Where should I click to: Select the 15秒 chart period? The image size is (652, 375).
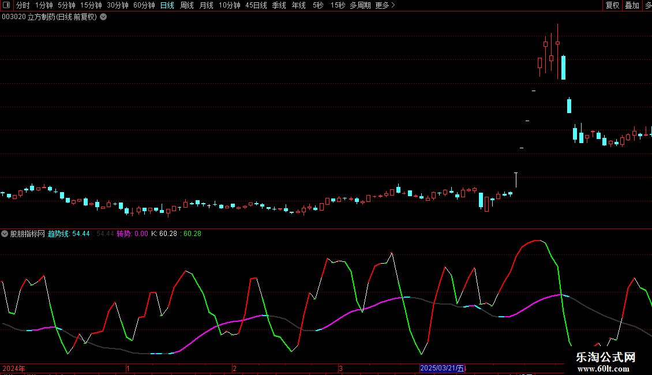(x=338, y=5)
